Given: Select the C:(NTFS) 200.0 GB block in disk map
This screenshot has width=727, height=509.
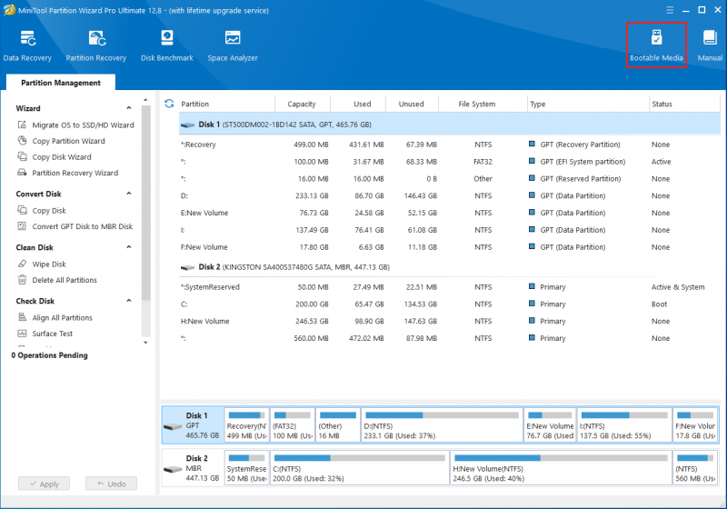Looking at the screenshot, I should click(360, 468).
